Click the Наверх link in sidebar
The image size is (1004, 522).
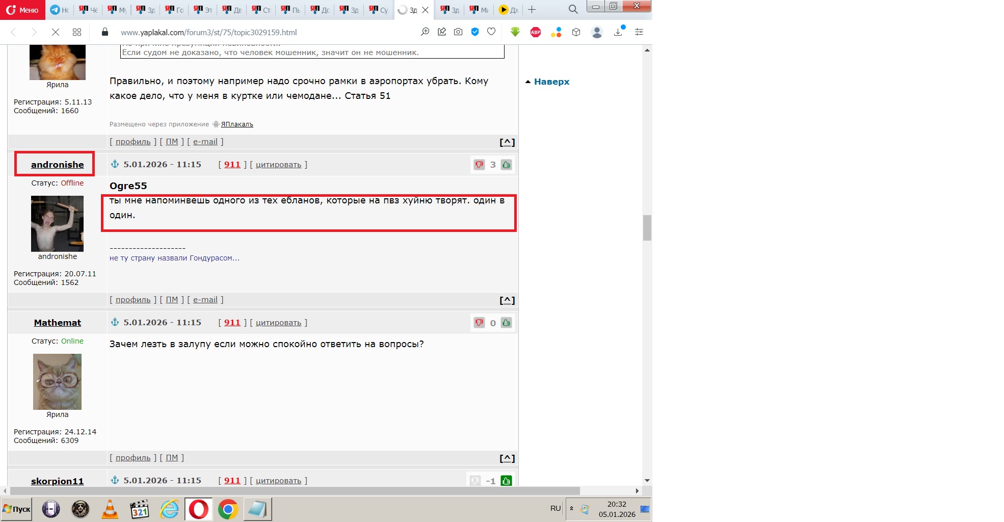[x=551, y=82]
